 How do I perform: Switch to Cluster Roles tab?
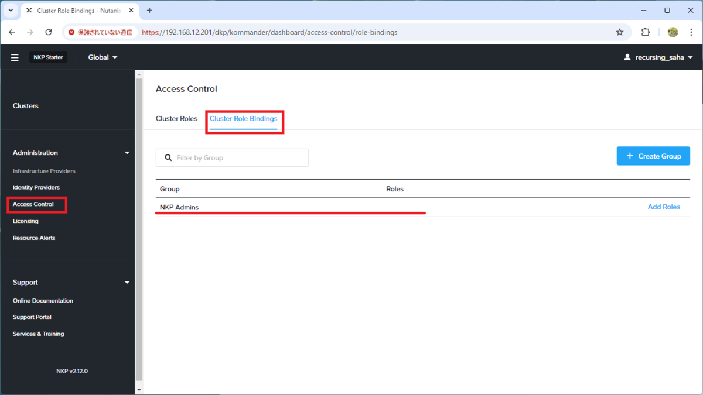[176, 119]
